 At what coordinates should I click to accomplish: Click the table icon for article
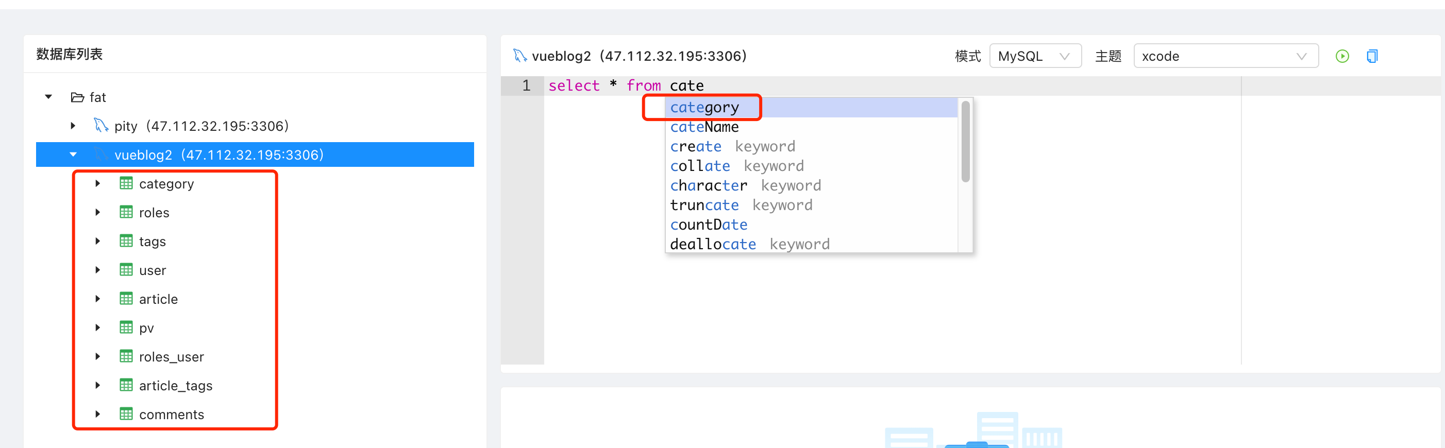coord(126,299)
